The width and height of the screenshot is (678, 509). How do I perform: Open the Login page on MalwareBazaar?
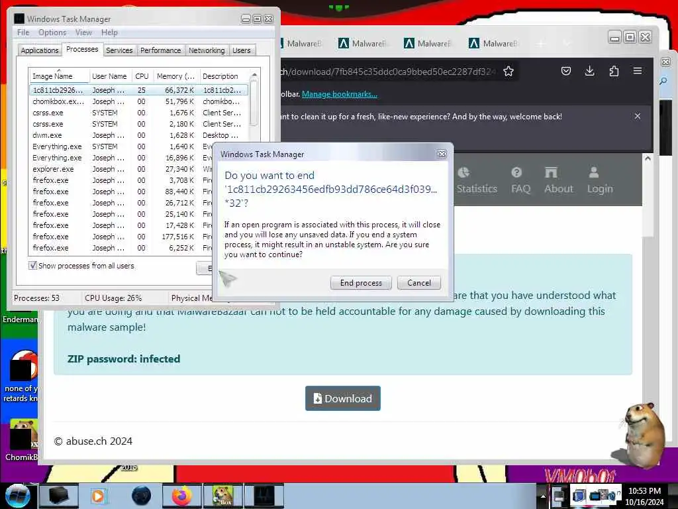click(600, 180)
